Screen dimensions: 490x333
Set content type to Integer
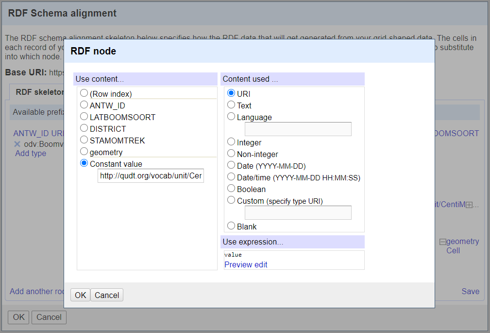click(232, 142)
